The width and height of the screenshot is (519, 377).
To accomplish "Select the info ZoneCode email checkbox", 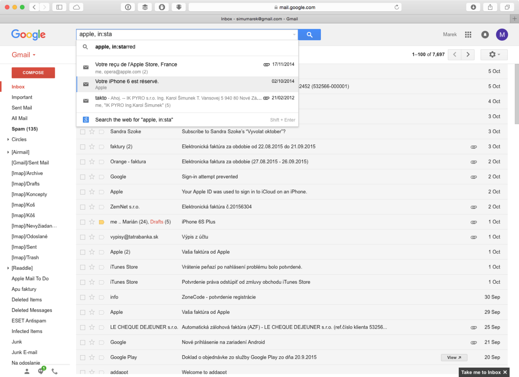I will (x=82, y=297).
